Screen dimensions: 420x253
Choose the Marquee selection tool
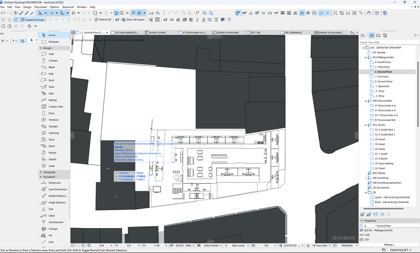click(x=53, y=42)
